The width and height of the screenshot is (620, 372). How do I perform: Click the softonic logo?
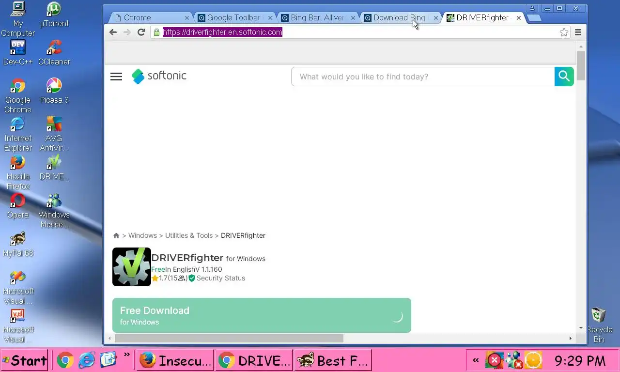coord(159,76)
